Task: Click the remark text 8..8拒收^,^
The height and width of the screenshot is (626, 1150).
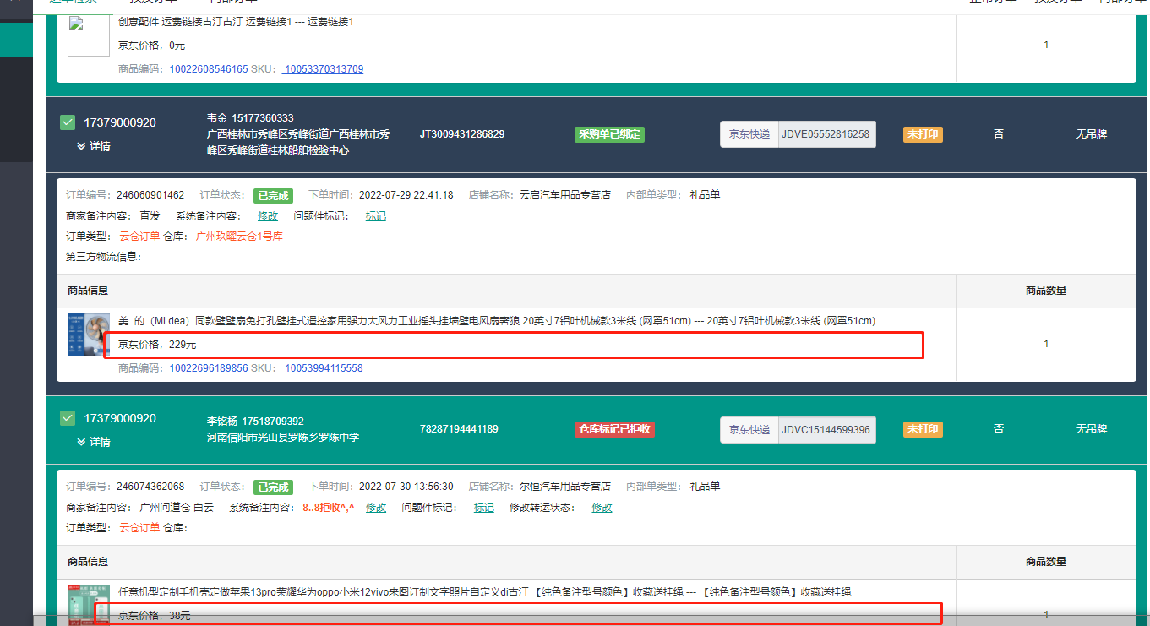Action: (330, 508)
